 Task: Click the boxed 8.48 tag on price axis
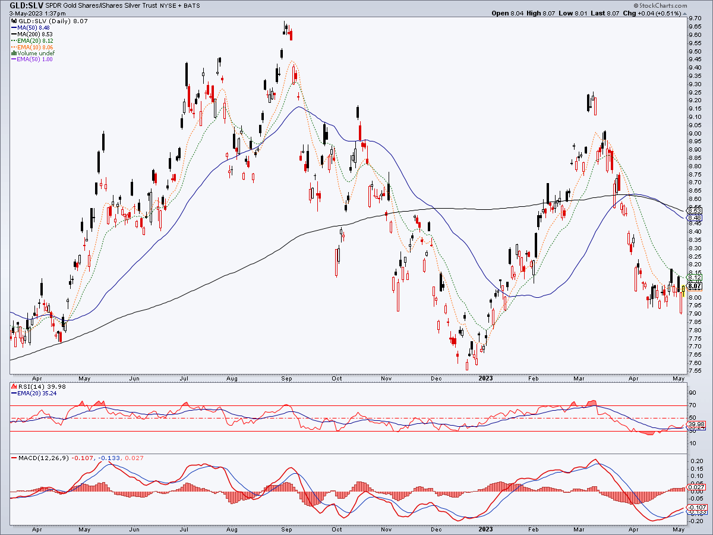click(695, 218)
